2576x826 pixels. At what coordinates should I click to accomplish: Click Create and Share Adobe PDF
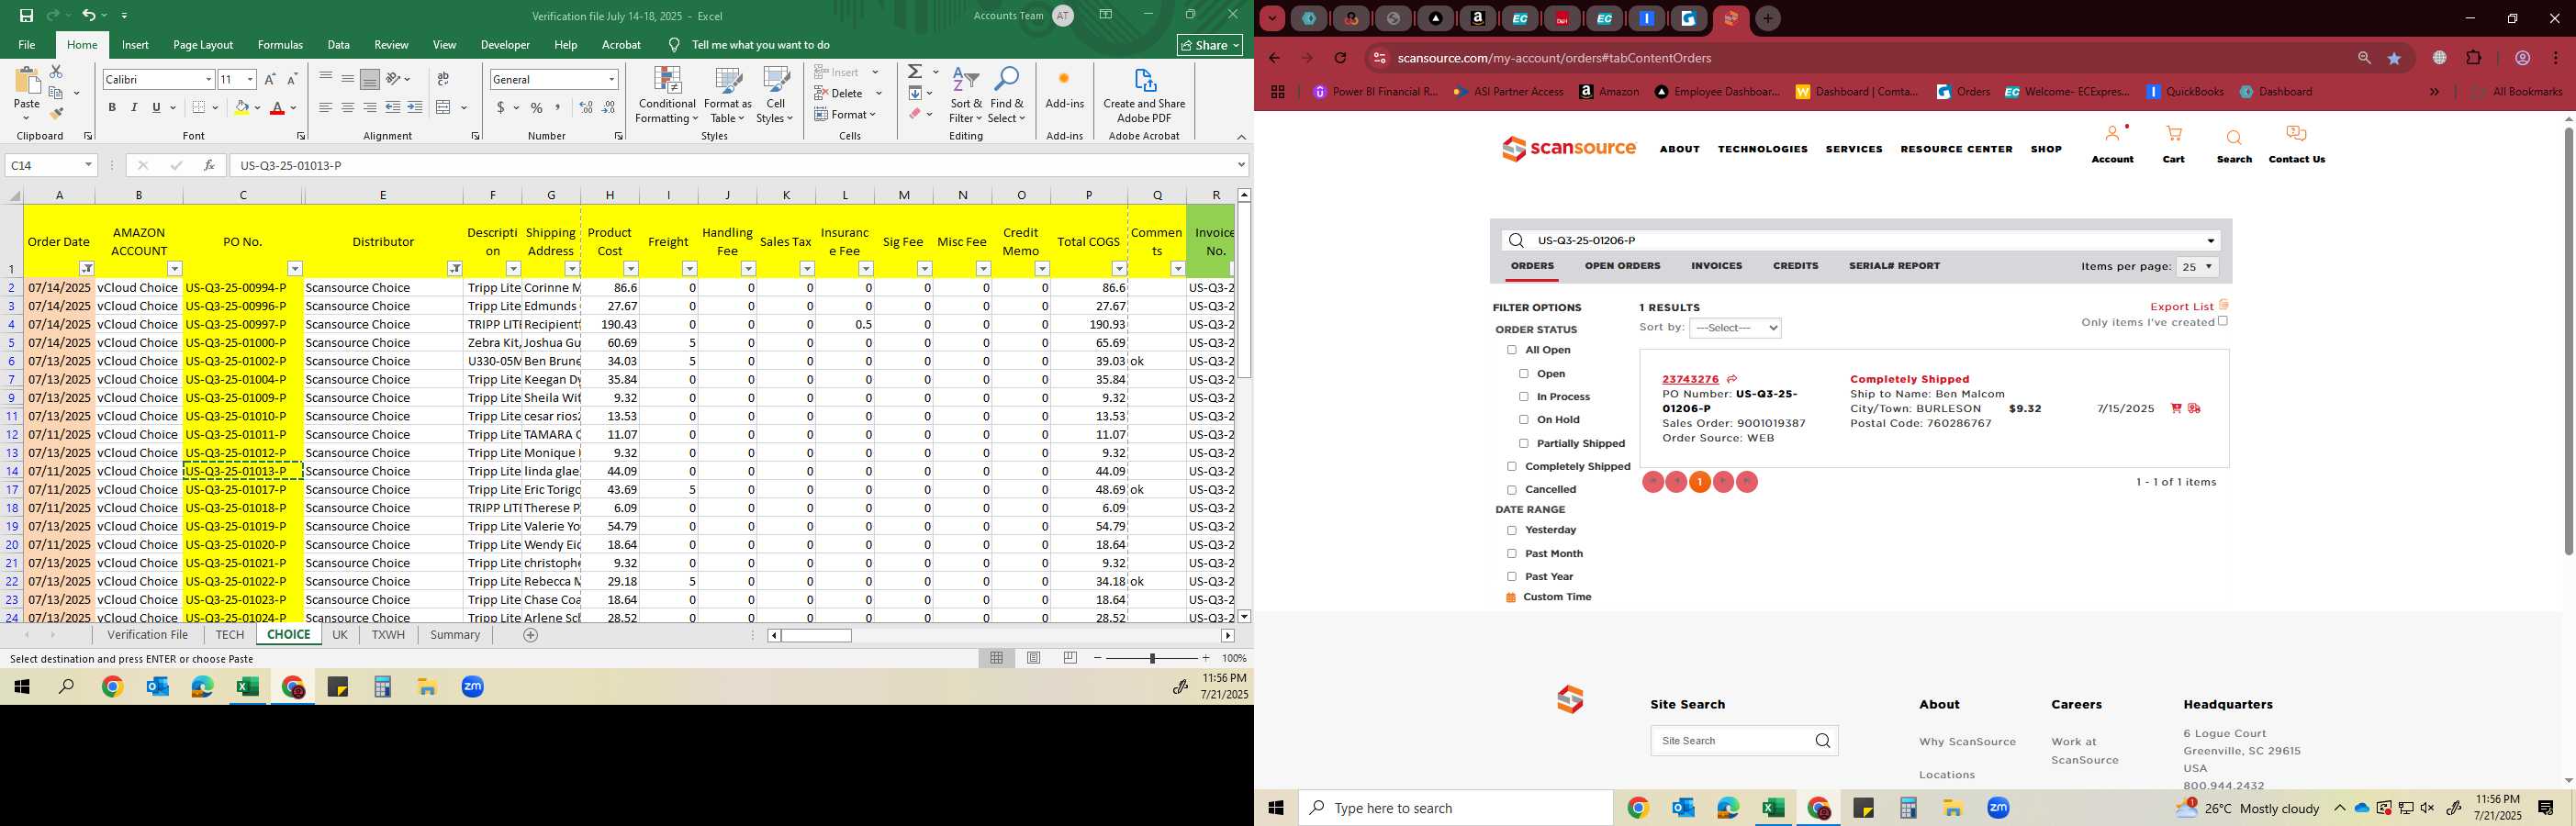click(x=1144, y=96)
